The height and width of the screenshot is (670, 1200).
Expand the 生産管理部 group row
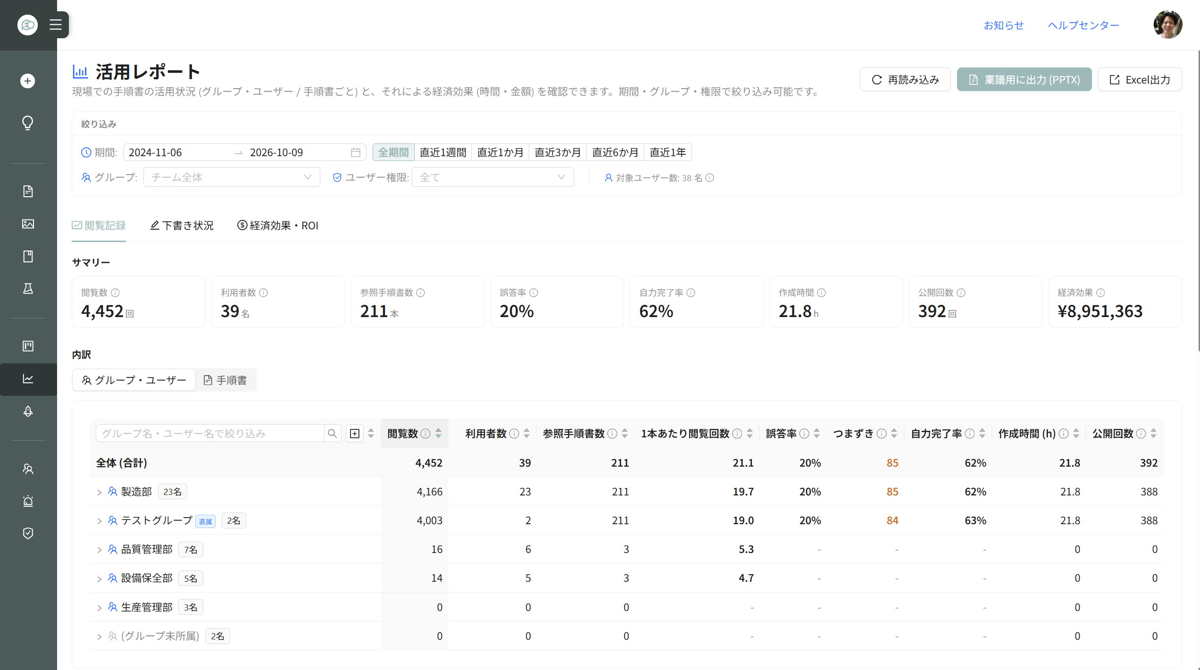[x=100, y=608]
